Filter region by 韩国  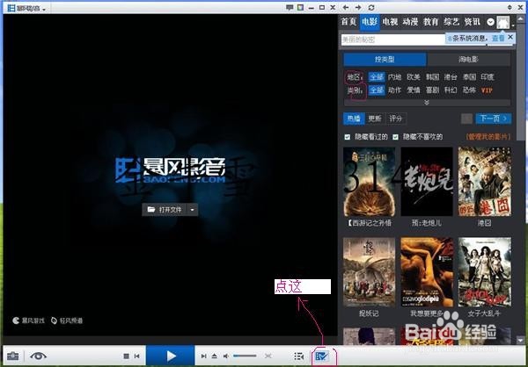coord(432,77)
